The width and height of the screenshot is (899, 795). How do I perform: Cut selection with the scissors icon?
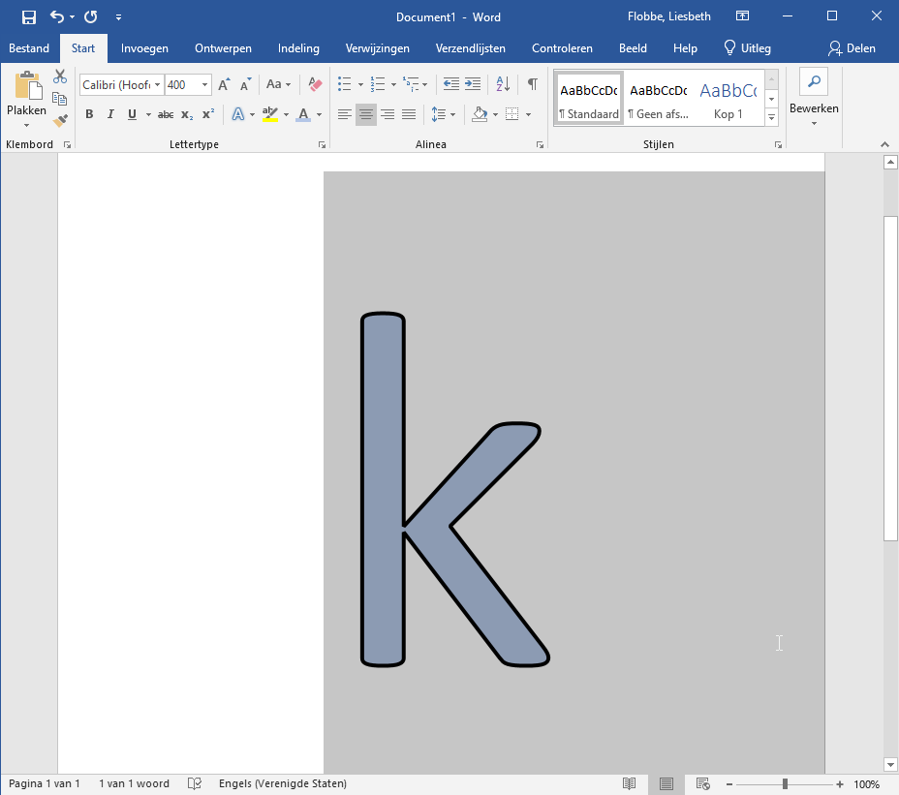[60, 76]
